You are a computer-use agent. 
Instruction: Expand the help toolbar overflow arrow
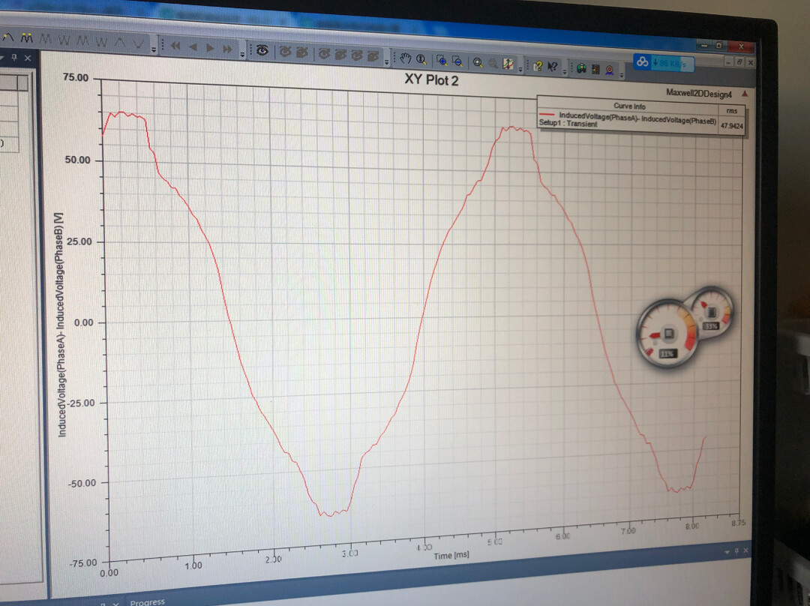tap(565, 72)
